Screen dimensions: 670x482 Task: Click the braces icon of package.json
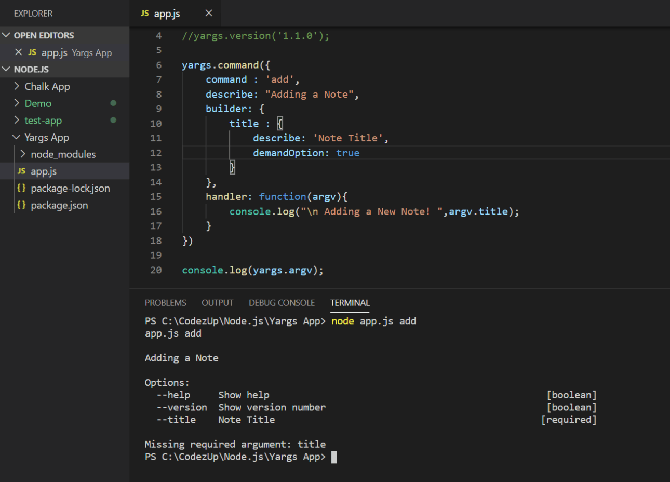(21, 205)
